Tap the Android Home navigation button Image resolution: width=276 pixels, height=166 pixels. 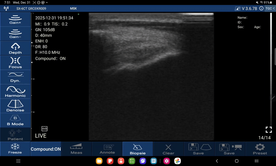[237, 161]
